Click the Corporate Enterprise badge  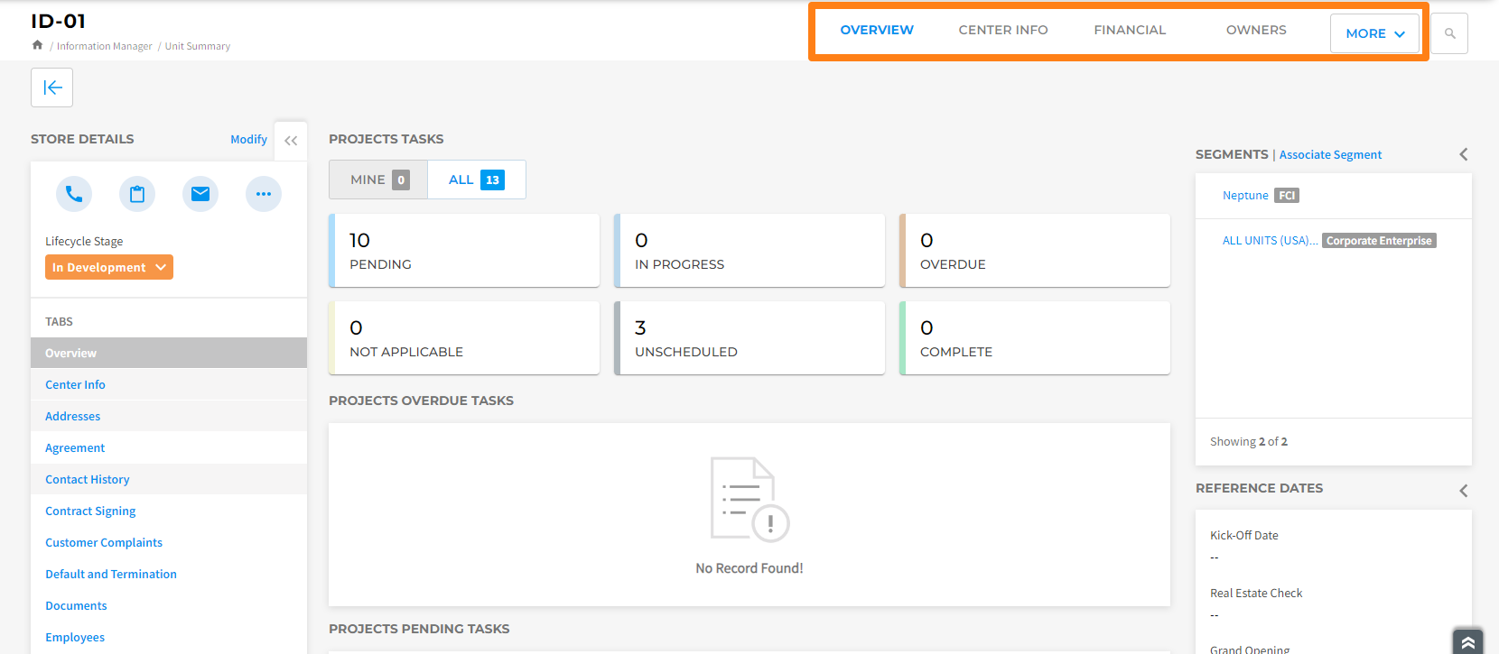tap(1379, 241)
